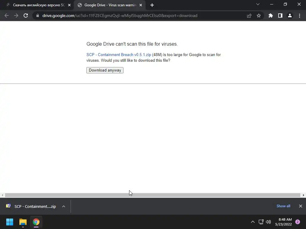Open a new browser tab

tap(152, 5)
